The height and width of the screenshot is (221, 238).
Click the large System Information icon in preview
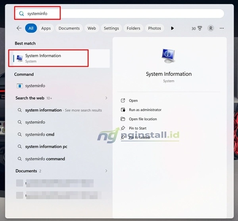[169, 56]
